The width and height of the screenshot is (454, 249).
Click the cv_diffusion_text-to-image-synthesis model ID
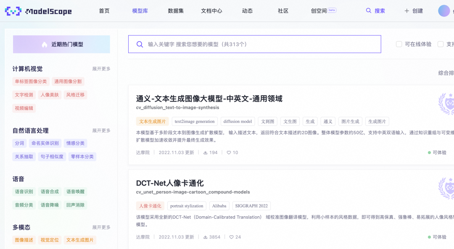[177, 107]
